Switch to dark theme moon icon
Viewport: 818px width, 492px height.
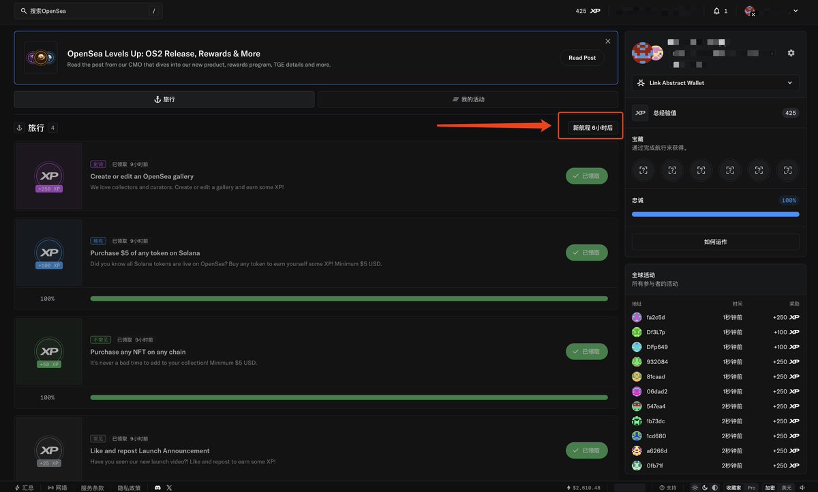(705, 487)
